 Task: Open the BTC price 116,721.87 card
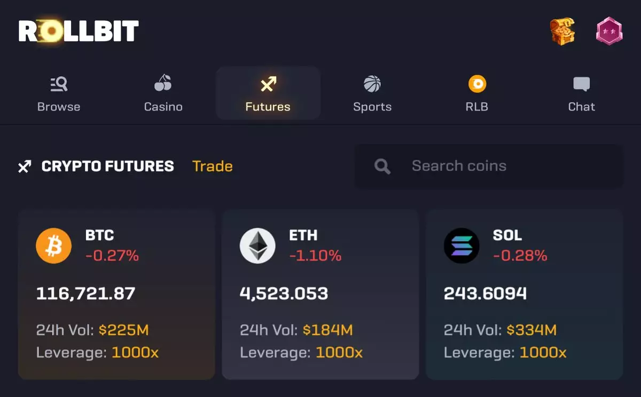click(x=116, y=294)
